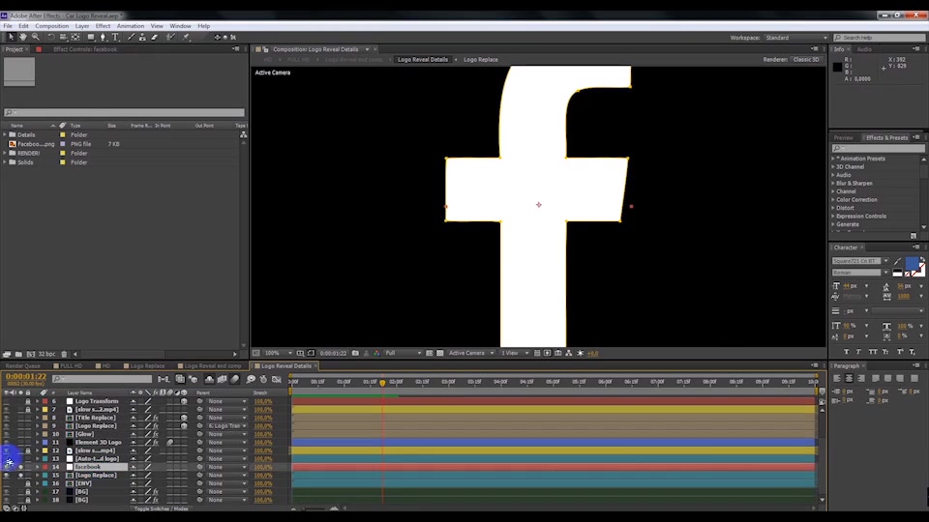Viewport: 929px width, 522px height.
Task: Create new folder in Project panel
Action: click(19, 354)
